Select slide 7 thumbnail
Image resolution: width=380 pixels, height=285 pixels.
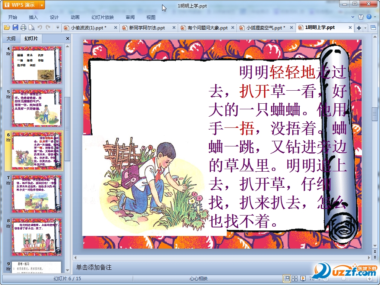pyautogui.click(x=36, y=194)
